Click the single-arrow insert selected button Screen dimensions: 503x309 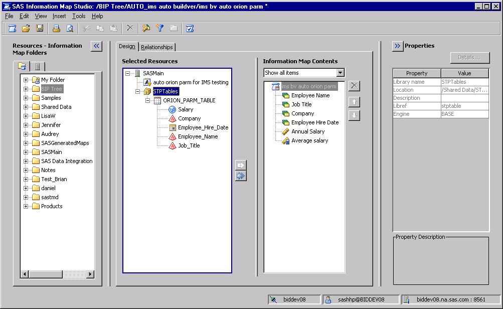[x=241, y=165]
